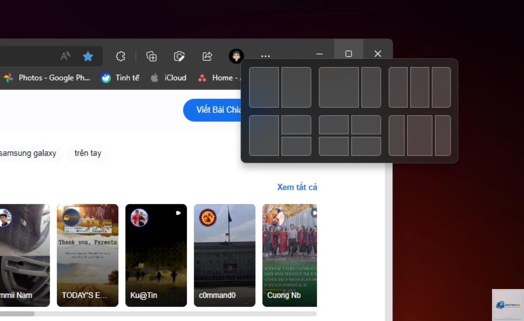
Task: Open the Extensions puzzle icon
Action: 120,56
